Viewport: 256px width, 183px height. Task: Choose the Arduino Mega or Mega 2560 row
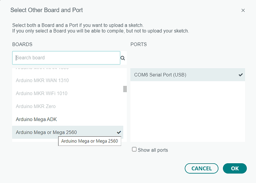46,132
